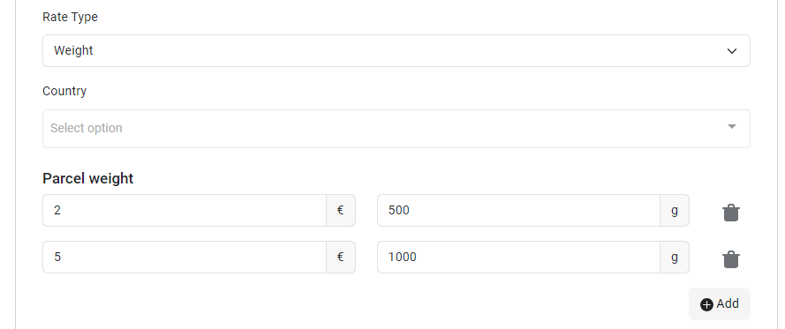Click the Select option placeholder text

coord(87,128)
